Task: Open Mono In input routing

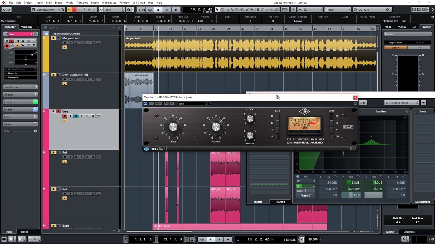Action: pos(20,73)
